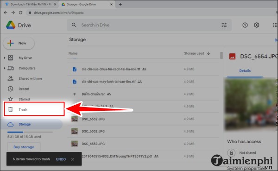Close the Storage - Google Drive tab
278x171 pixels.
point(111,4)
